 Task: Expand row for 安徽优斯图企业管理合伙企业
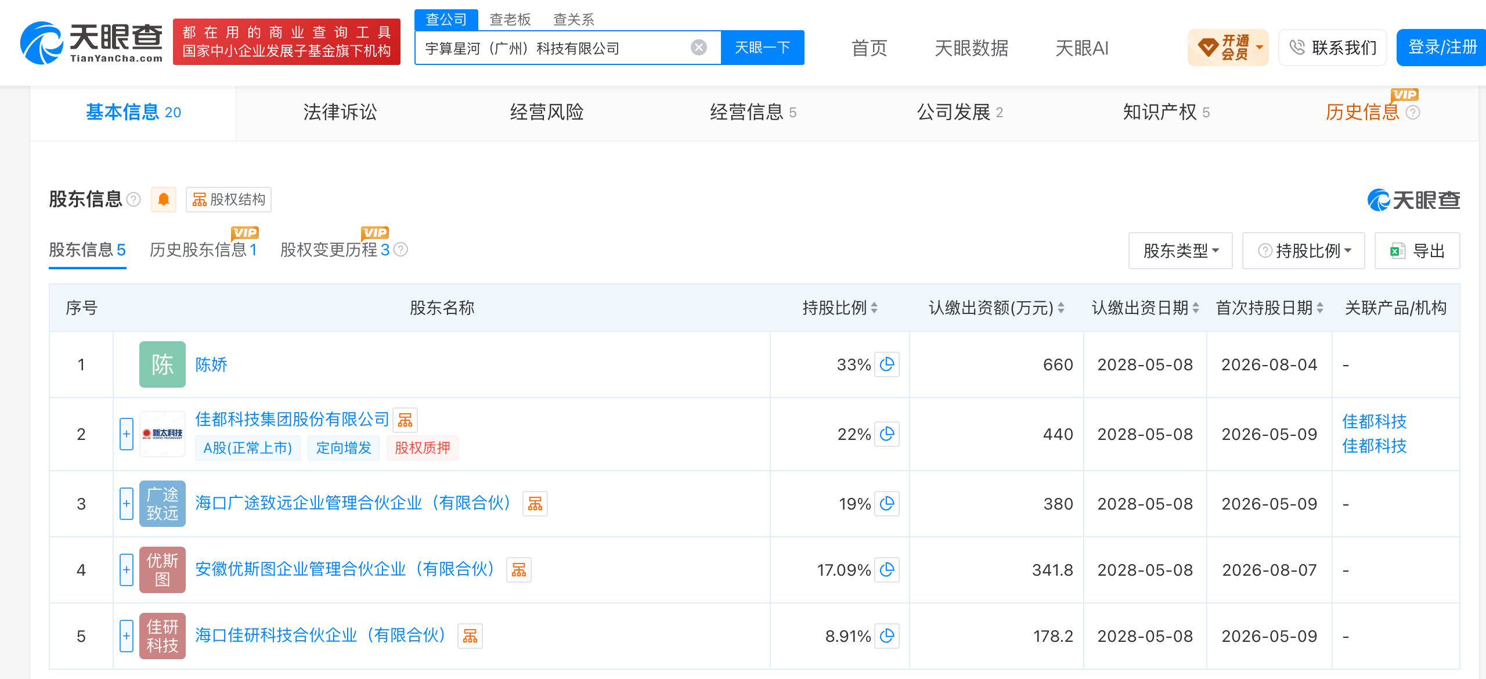[x=127, y=570]
